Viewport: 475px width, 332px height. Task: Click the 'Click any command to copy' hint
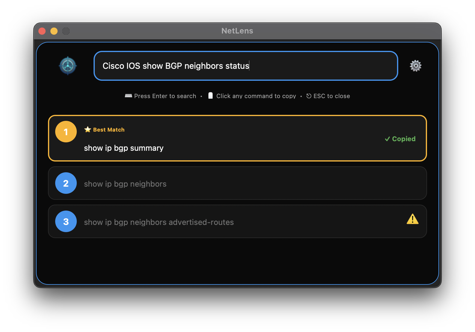[x=252, y=96]
